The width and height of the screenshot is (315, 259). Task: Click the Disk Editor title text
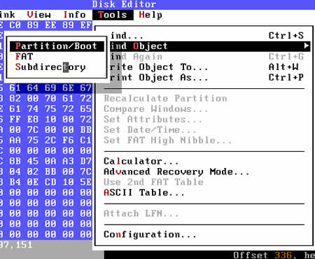pyautogui.click(x=124, y=4)
